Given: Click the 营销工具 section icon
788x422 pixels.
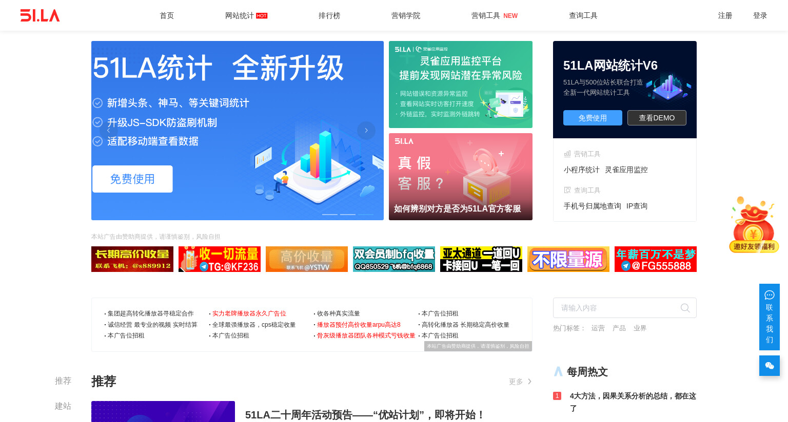Looking at the screenshot, I should pyautogui.click(x=567, y=154).
